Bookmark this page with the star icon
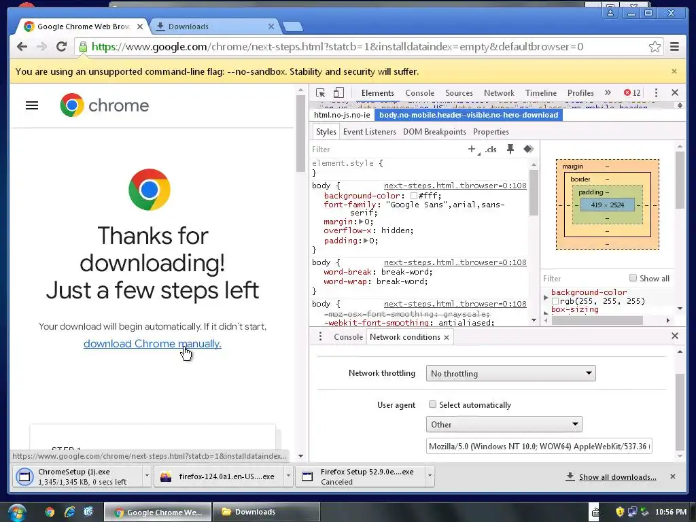The width and height of the screenshot is (696, 522). point(655,47)
